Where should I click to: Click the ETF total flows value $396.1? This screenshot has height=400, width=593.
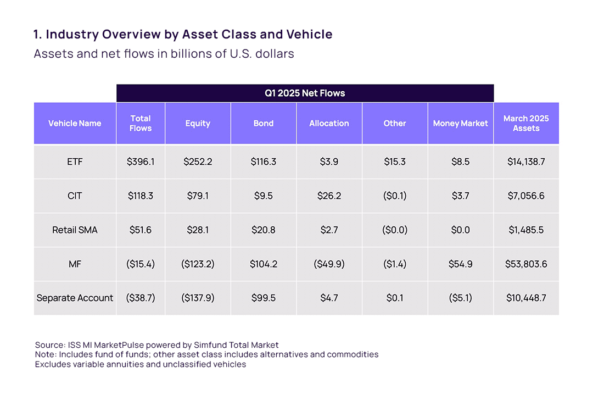click(x=141, y=162)
